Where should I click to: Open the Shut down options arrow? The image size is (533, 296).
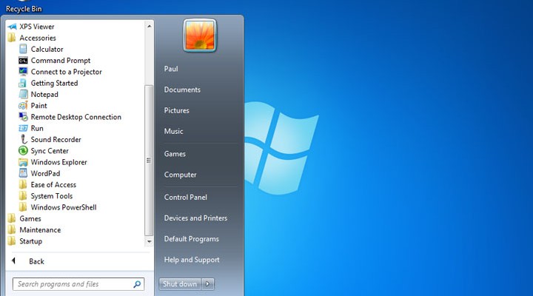pyautogui.click(x=209, y=284)
